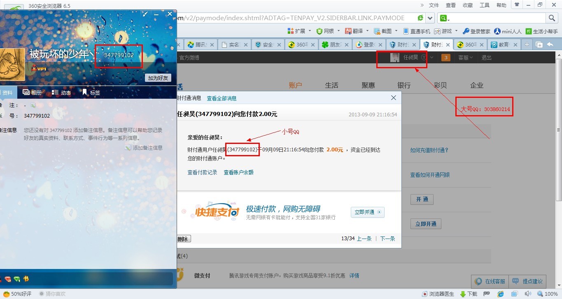Switch to the 朋友 browser tab
This screenshot has height=299, width=562.
click(336, 45)
